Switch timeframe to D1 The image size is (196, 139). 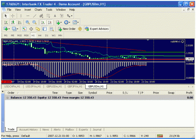tap(47, 35)
